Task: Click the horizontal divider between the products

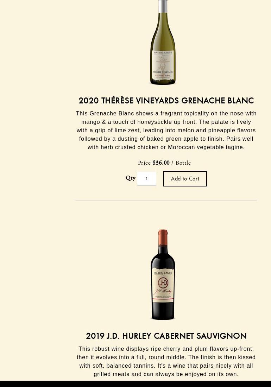Action: click(166, 201)
